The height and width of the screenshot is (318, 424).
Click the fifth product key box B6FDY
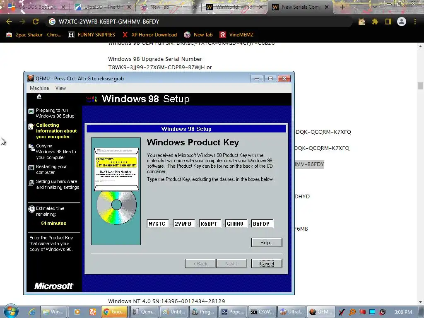tap(262, 224)
